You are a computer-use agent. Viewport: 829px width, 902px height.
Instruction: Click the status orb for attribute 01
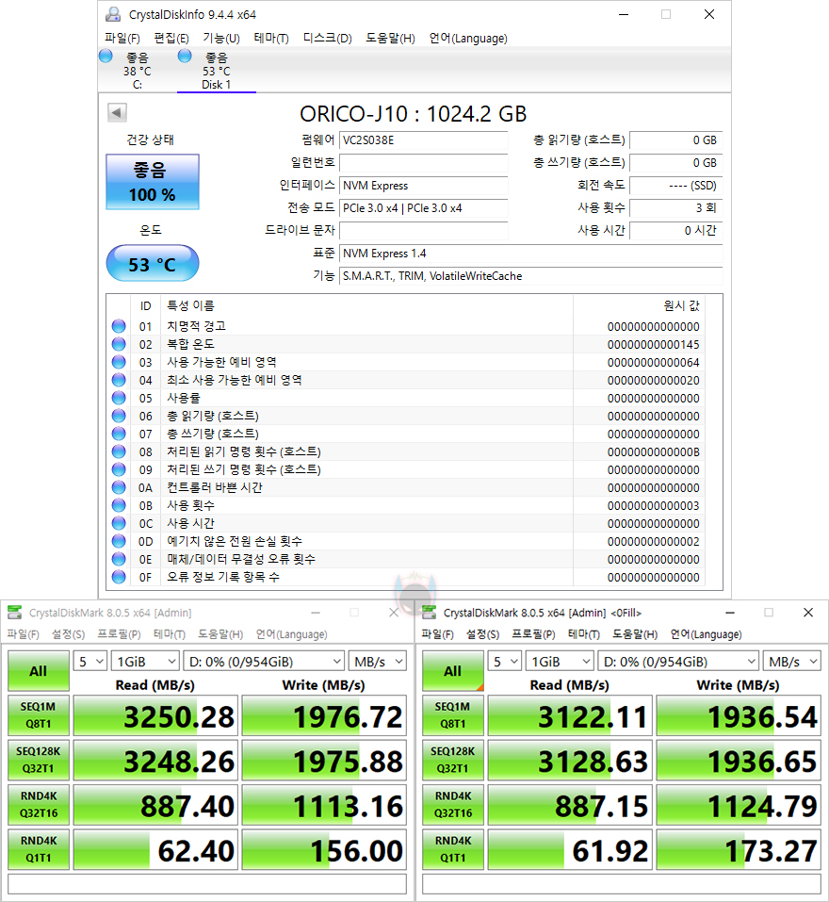(x=119, y=327)
